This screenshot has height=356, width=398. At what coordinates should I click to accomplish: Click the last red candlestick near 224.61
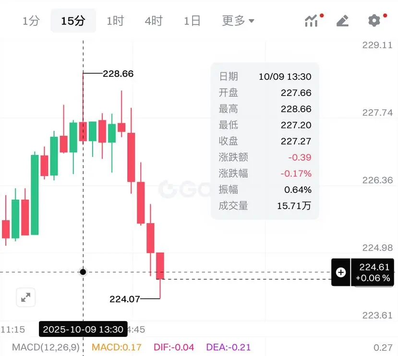point(160,266)
